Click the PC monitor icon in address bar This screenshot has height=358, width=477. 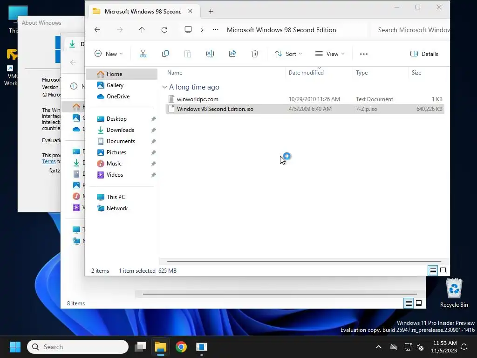188,29
